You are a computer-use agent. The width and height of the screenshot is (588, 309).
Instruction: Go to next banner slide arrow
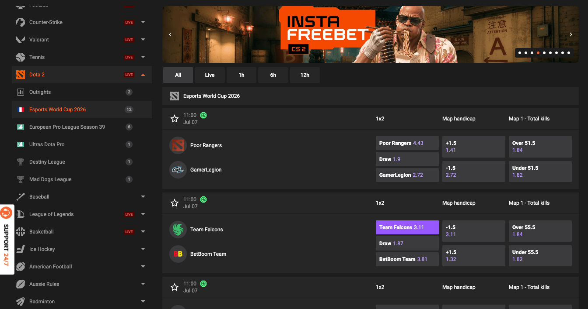[x=571, y=34]
